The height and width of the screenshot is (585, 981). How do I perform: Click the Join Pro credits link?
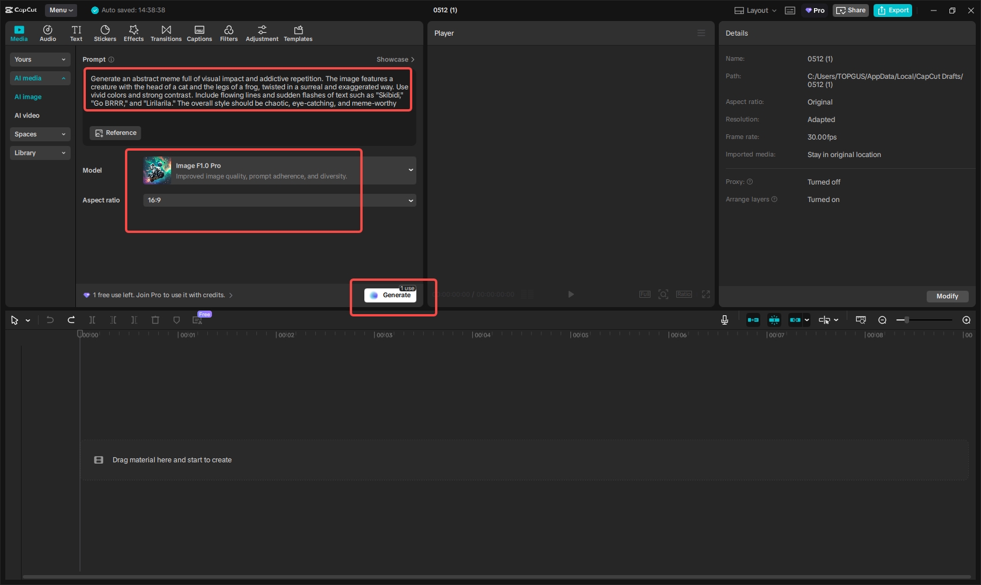(158, 295)
